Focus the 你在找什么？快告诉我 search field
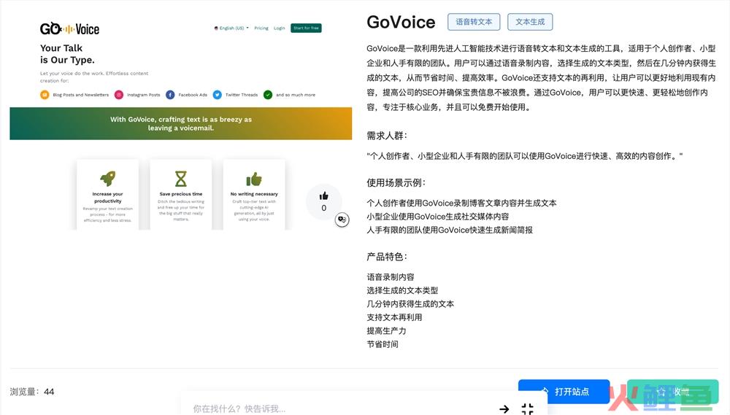 pyautogui.click(x=340, y=408)
